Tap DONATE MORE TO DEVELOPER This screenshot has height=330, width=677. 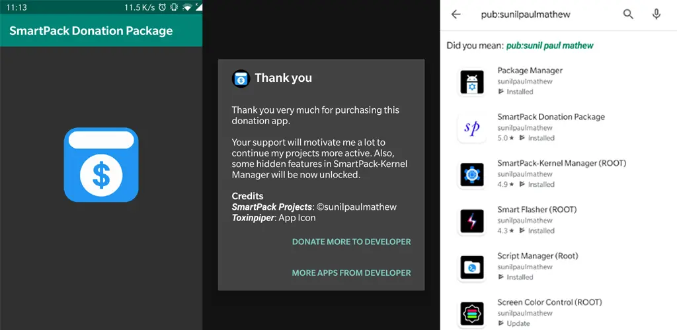click(x=352, y=242)
